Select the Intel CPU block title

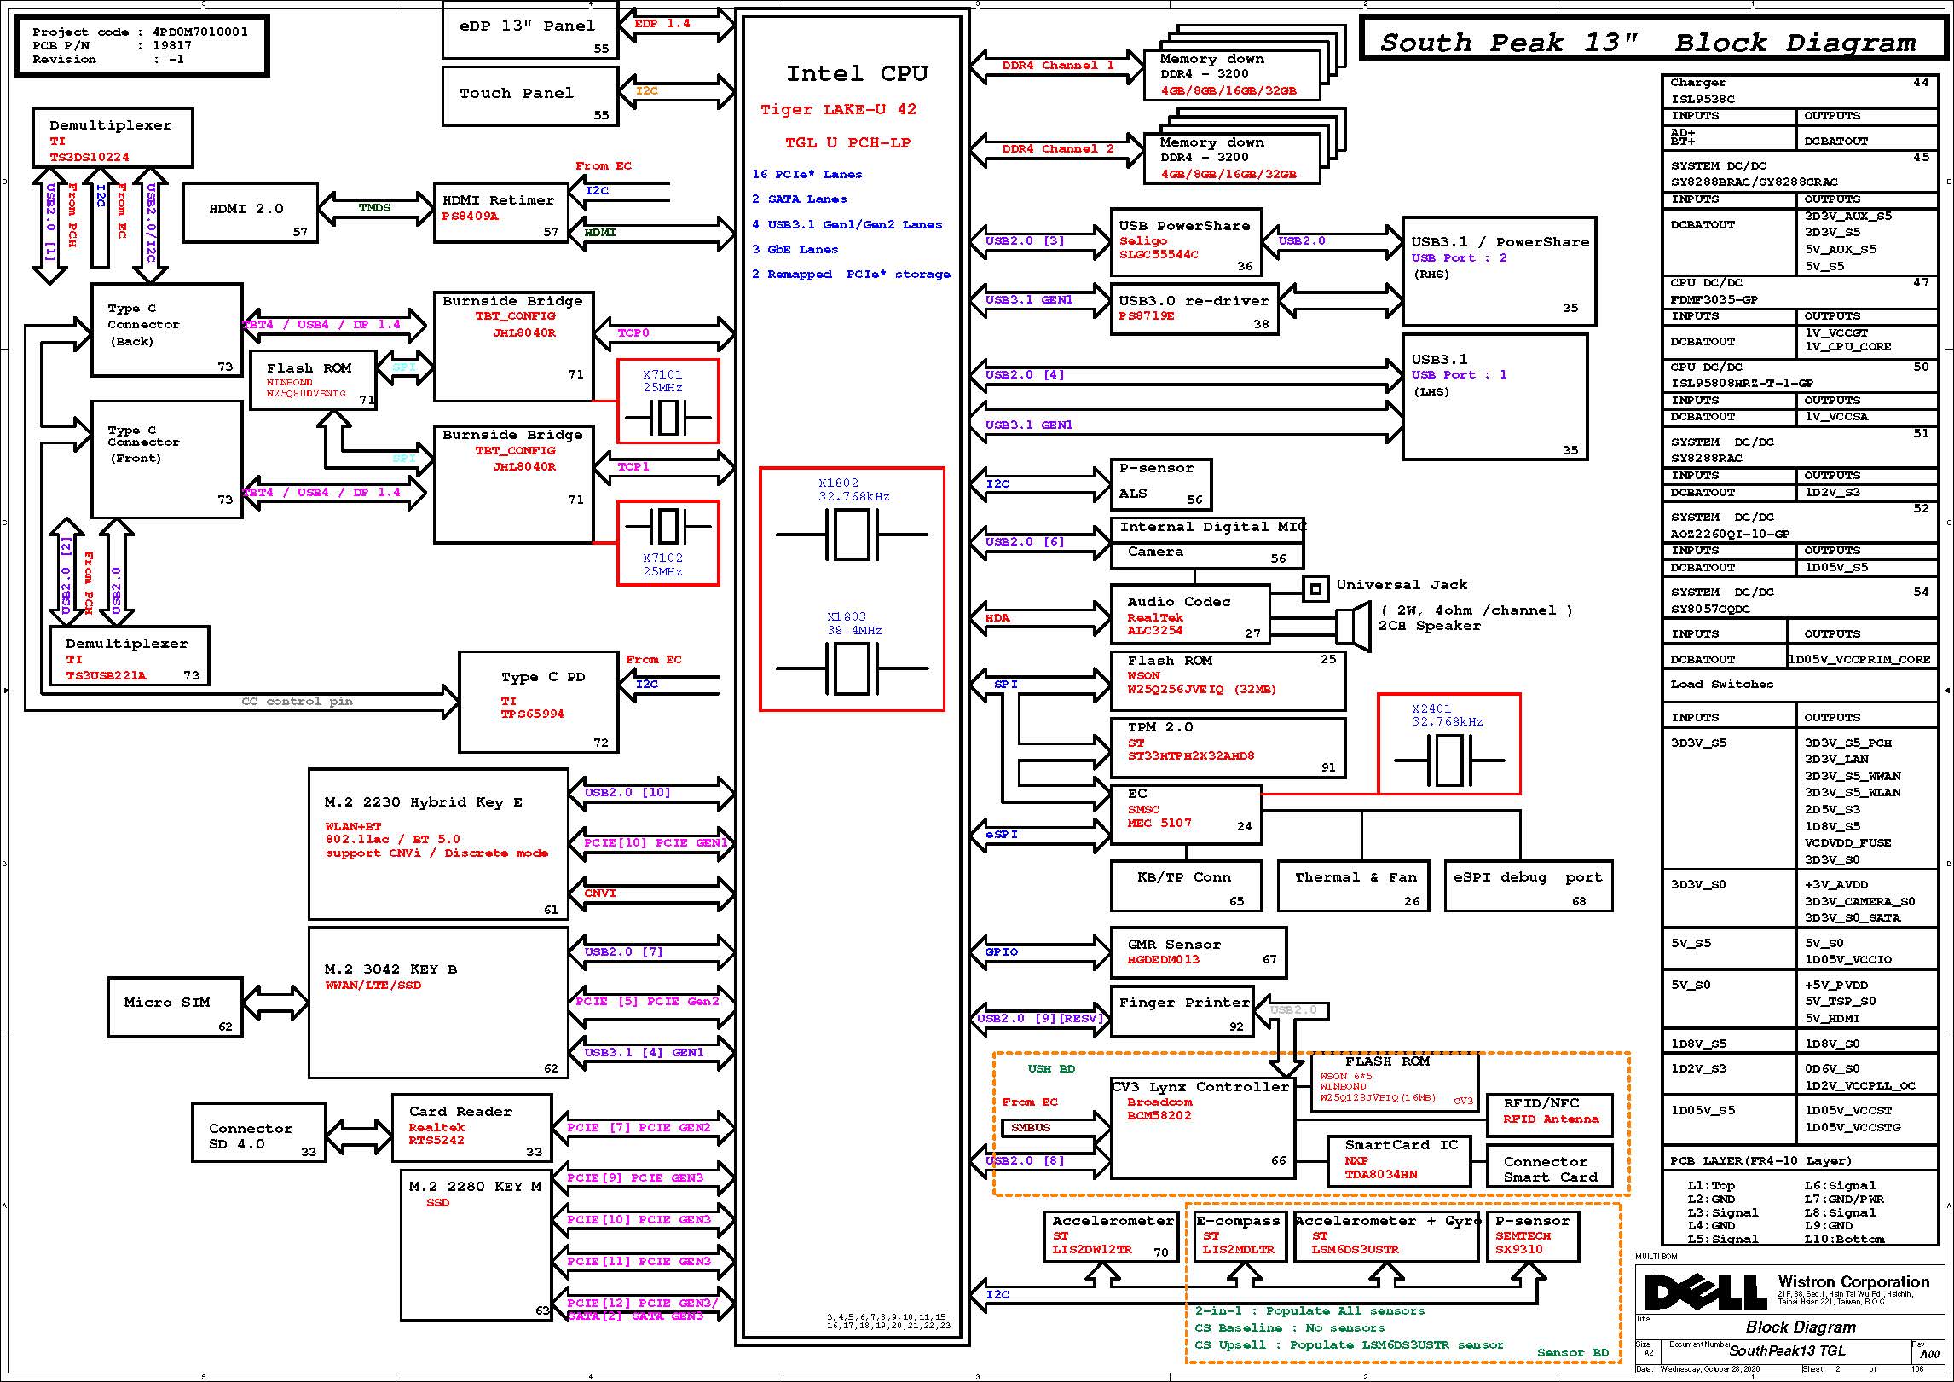coord(856,74)
